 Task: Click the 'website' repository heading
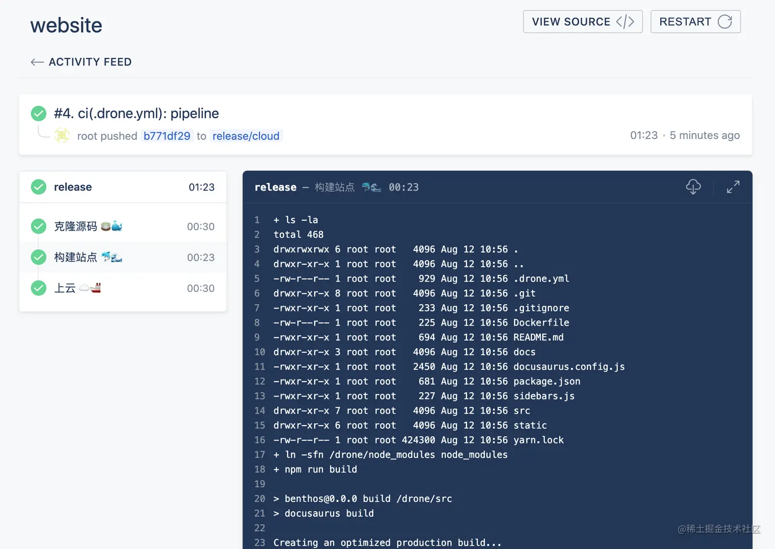[66, 25]
